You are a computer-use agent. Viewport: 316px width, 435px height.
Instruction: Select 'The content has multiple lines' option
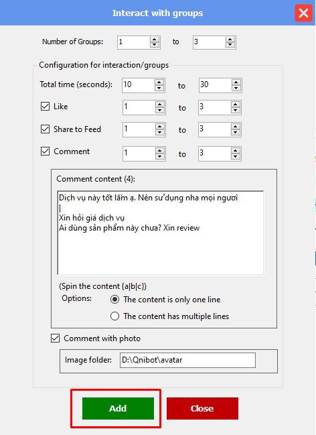click(x=114, y=316)
